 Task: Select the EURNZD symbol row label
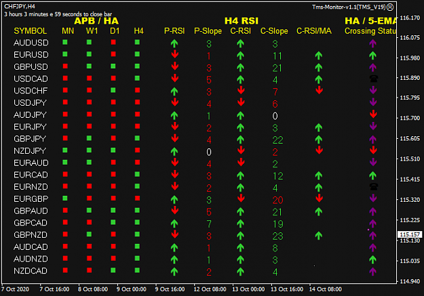click(31, 187)
